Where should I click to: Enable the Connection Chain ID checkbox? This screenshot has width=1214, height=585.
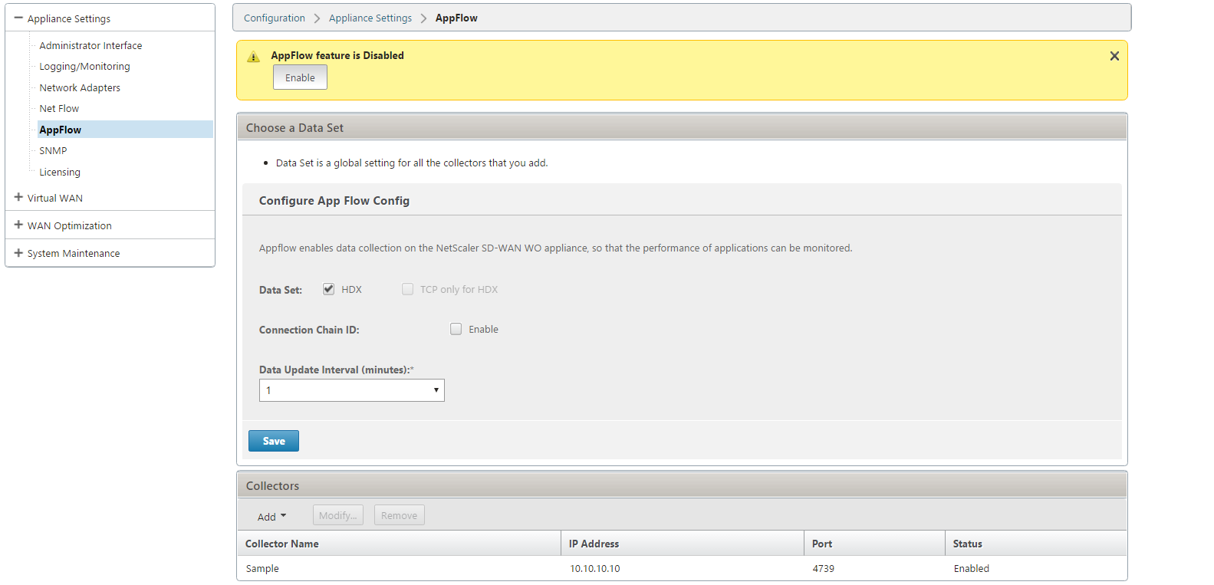pyautogui.click(x=456, y=329)
